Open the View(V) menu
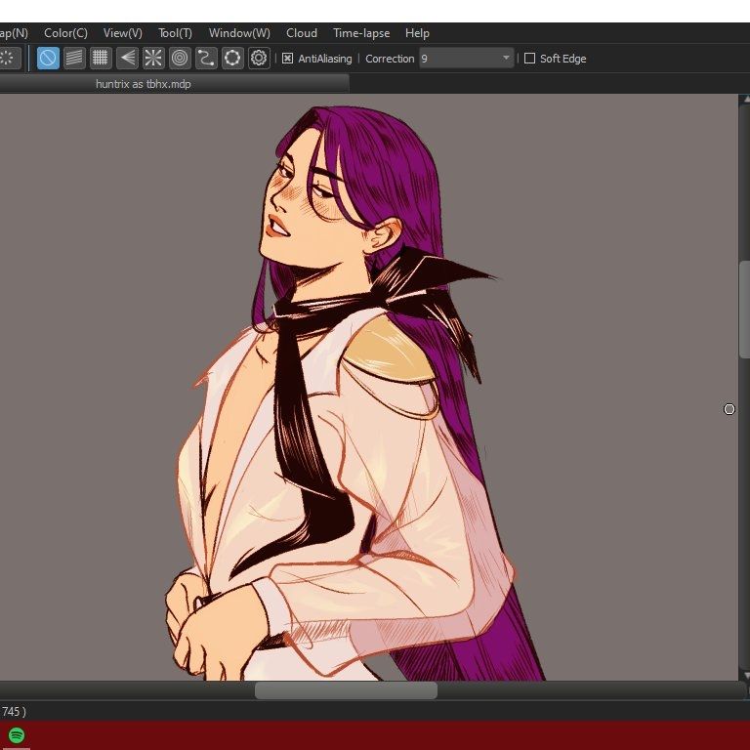This screenshot has height=750, width=750. pyautogui.click(x=123, y=33)
